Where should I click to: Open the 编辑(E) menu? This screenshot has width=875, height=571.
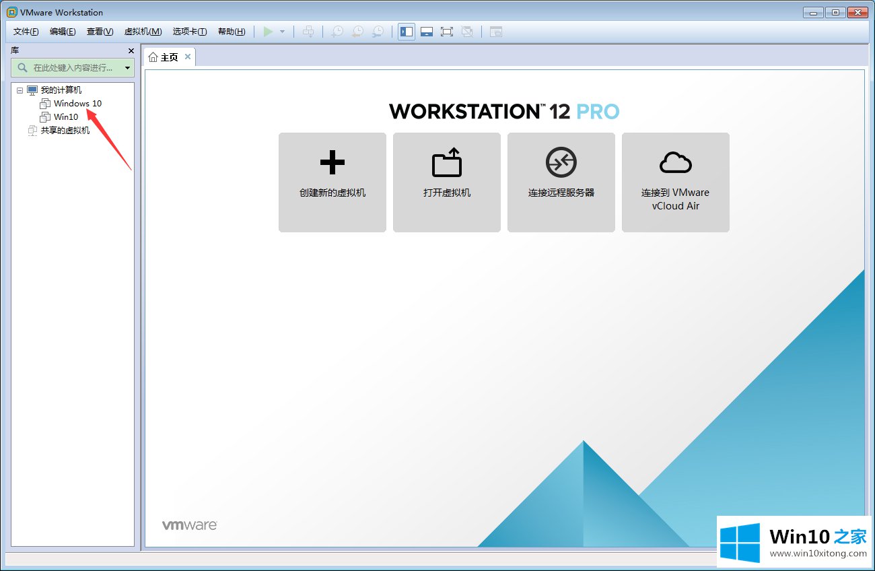point(63,32)
